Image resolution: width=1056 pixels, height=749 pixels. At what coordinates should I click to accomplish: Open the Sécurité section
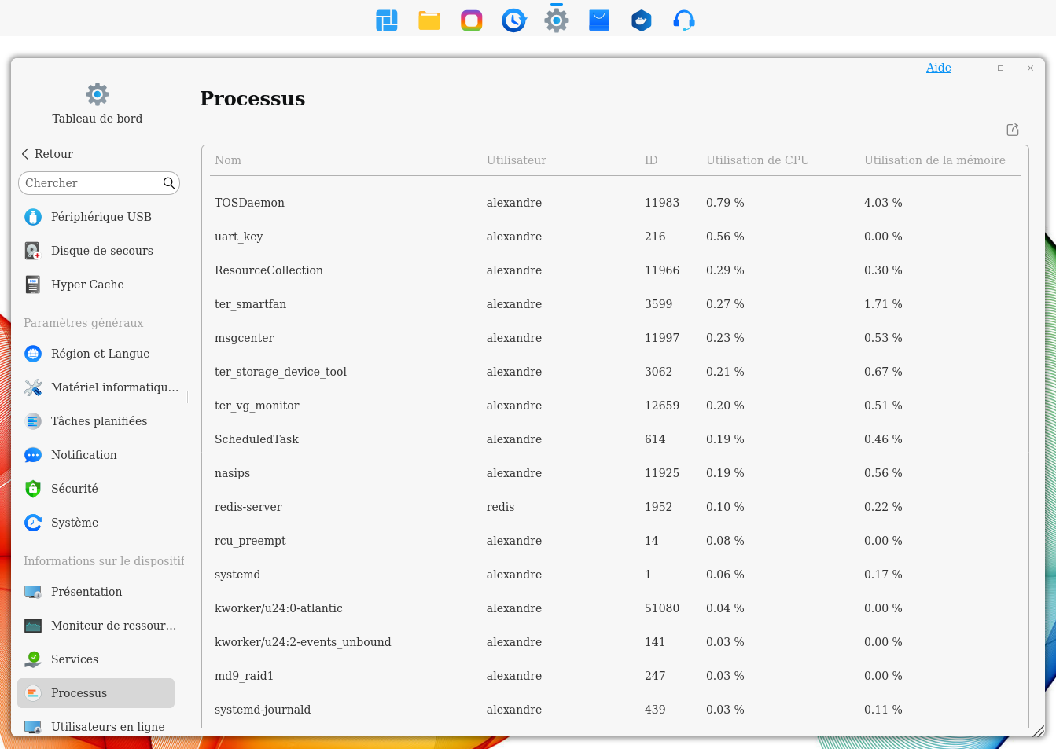click(74, 489)
